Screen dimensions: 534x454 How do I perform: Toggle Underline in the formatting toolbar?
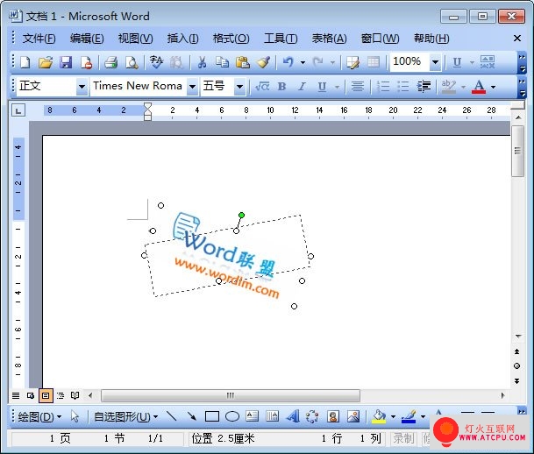point(322,87)
